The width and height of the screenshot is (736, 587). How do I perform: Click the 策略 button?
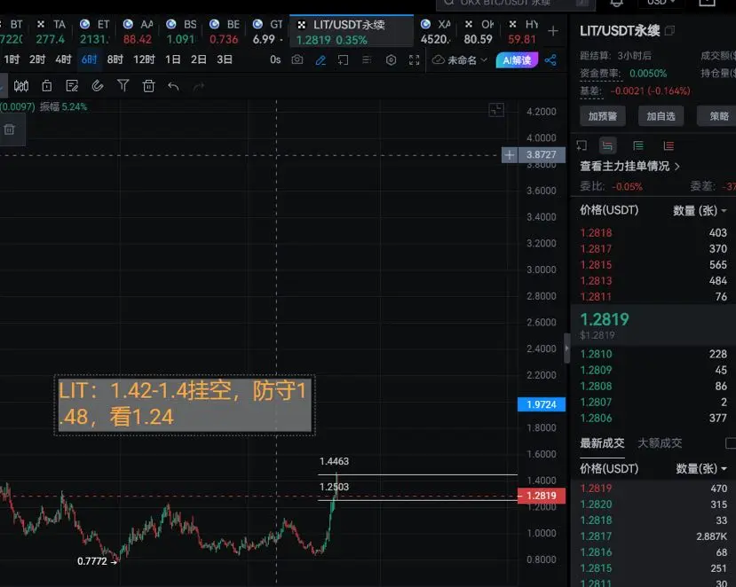pos(717,116)
